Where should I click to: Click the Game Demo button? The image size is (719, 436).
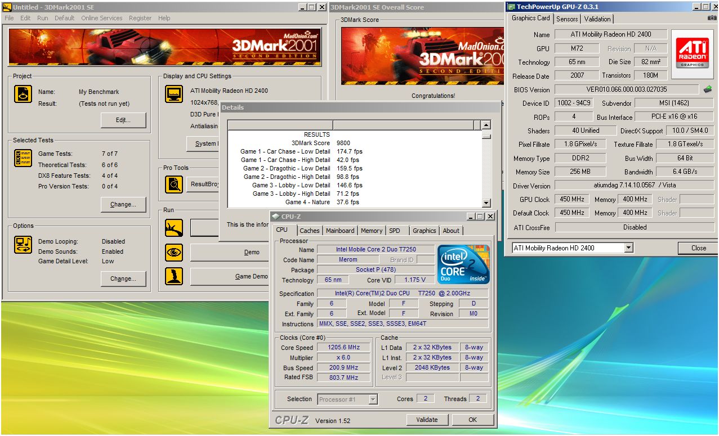pos(231,276)
